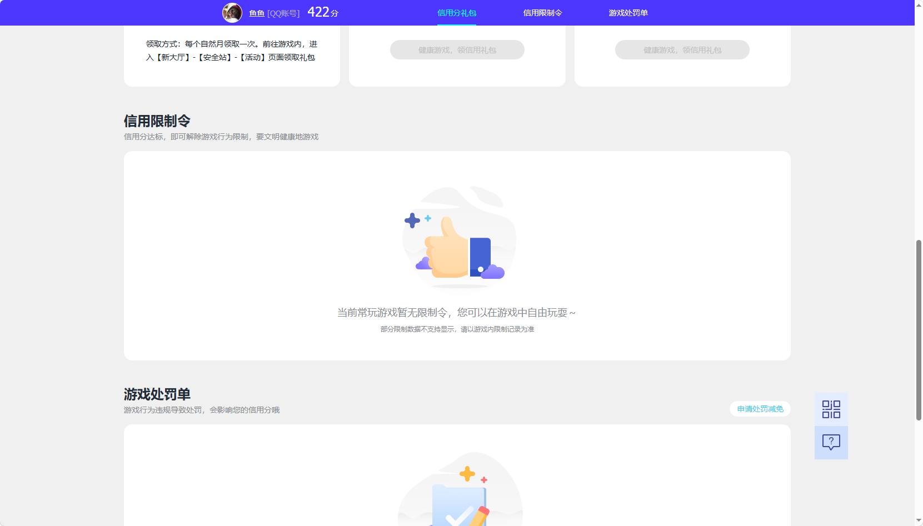Click the 游戏处罚单 section heading

(x=157, y=394)
